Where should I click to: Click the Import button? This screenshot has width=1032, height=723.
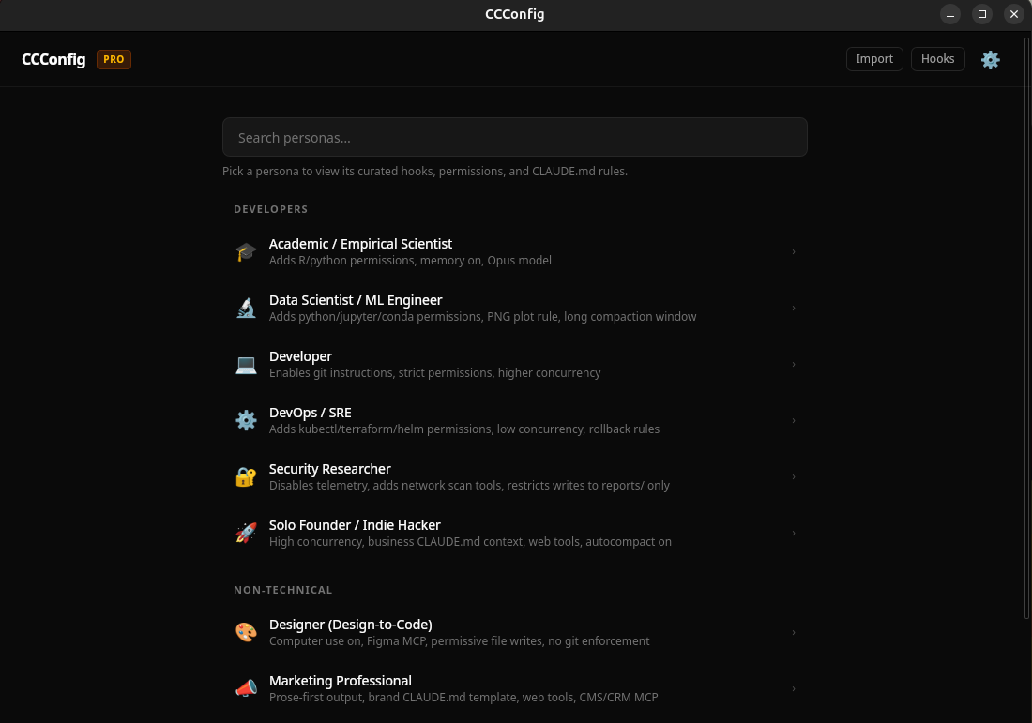(874, 59)
